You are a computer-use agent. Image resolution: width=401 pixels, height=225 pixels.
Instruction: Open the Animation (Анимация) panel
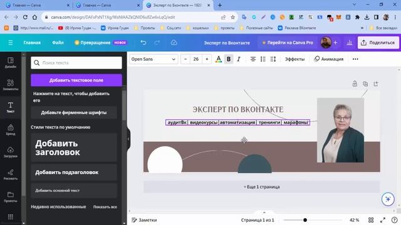pyautogui.click(x=329, y=59)
